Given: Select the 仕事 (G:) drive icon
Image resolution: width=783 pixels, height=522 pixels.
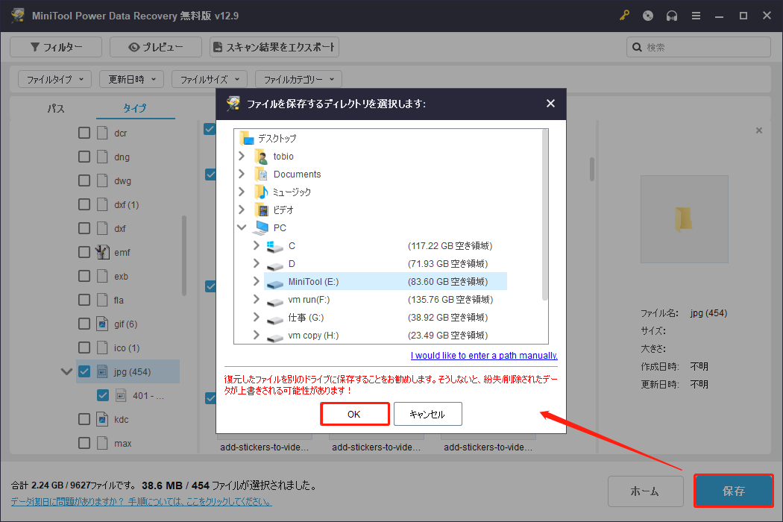Looking at the screenshot, I should click(x=274, y=319).
